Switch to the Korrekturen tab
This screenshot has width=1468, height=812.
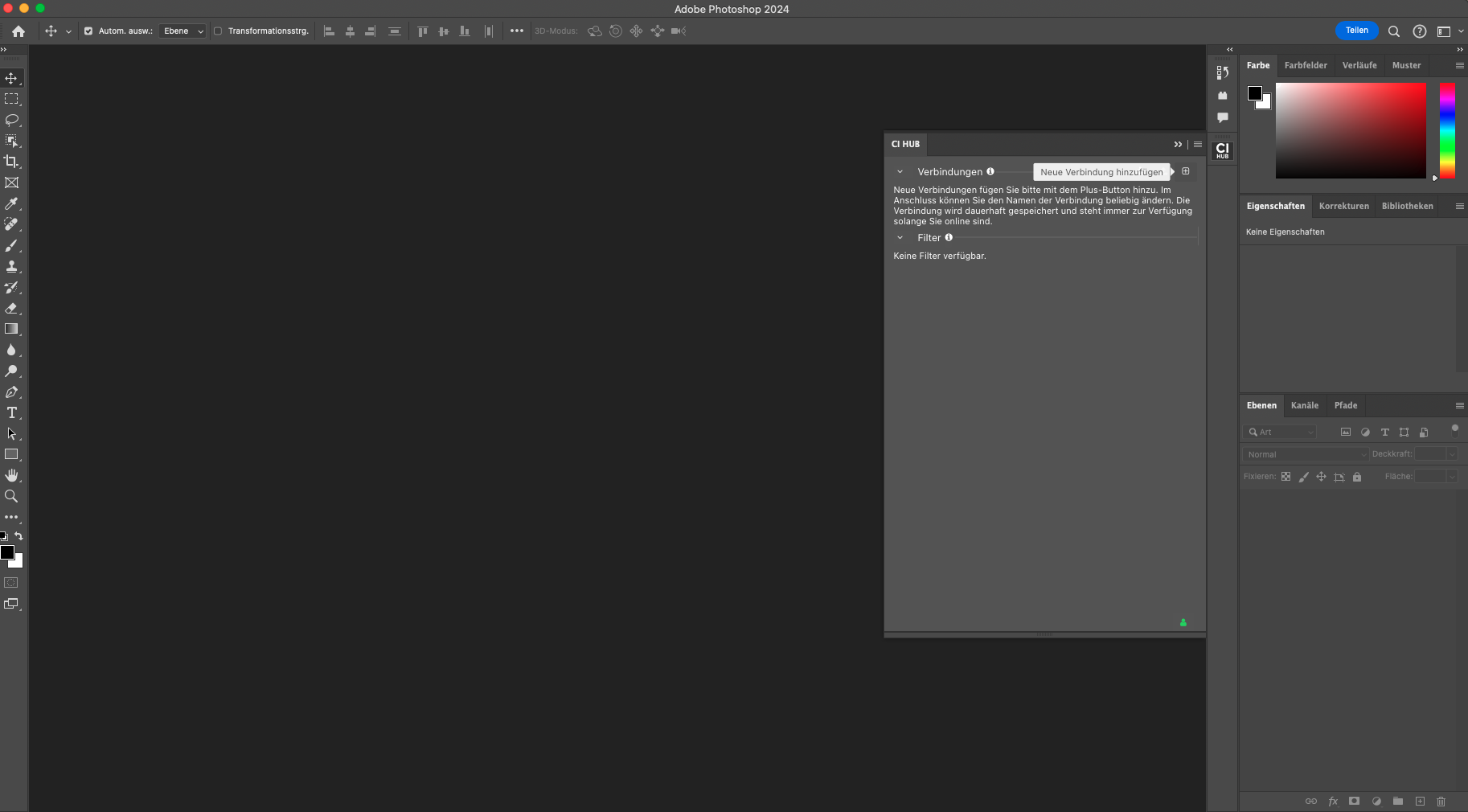point(1343,207)
